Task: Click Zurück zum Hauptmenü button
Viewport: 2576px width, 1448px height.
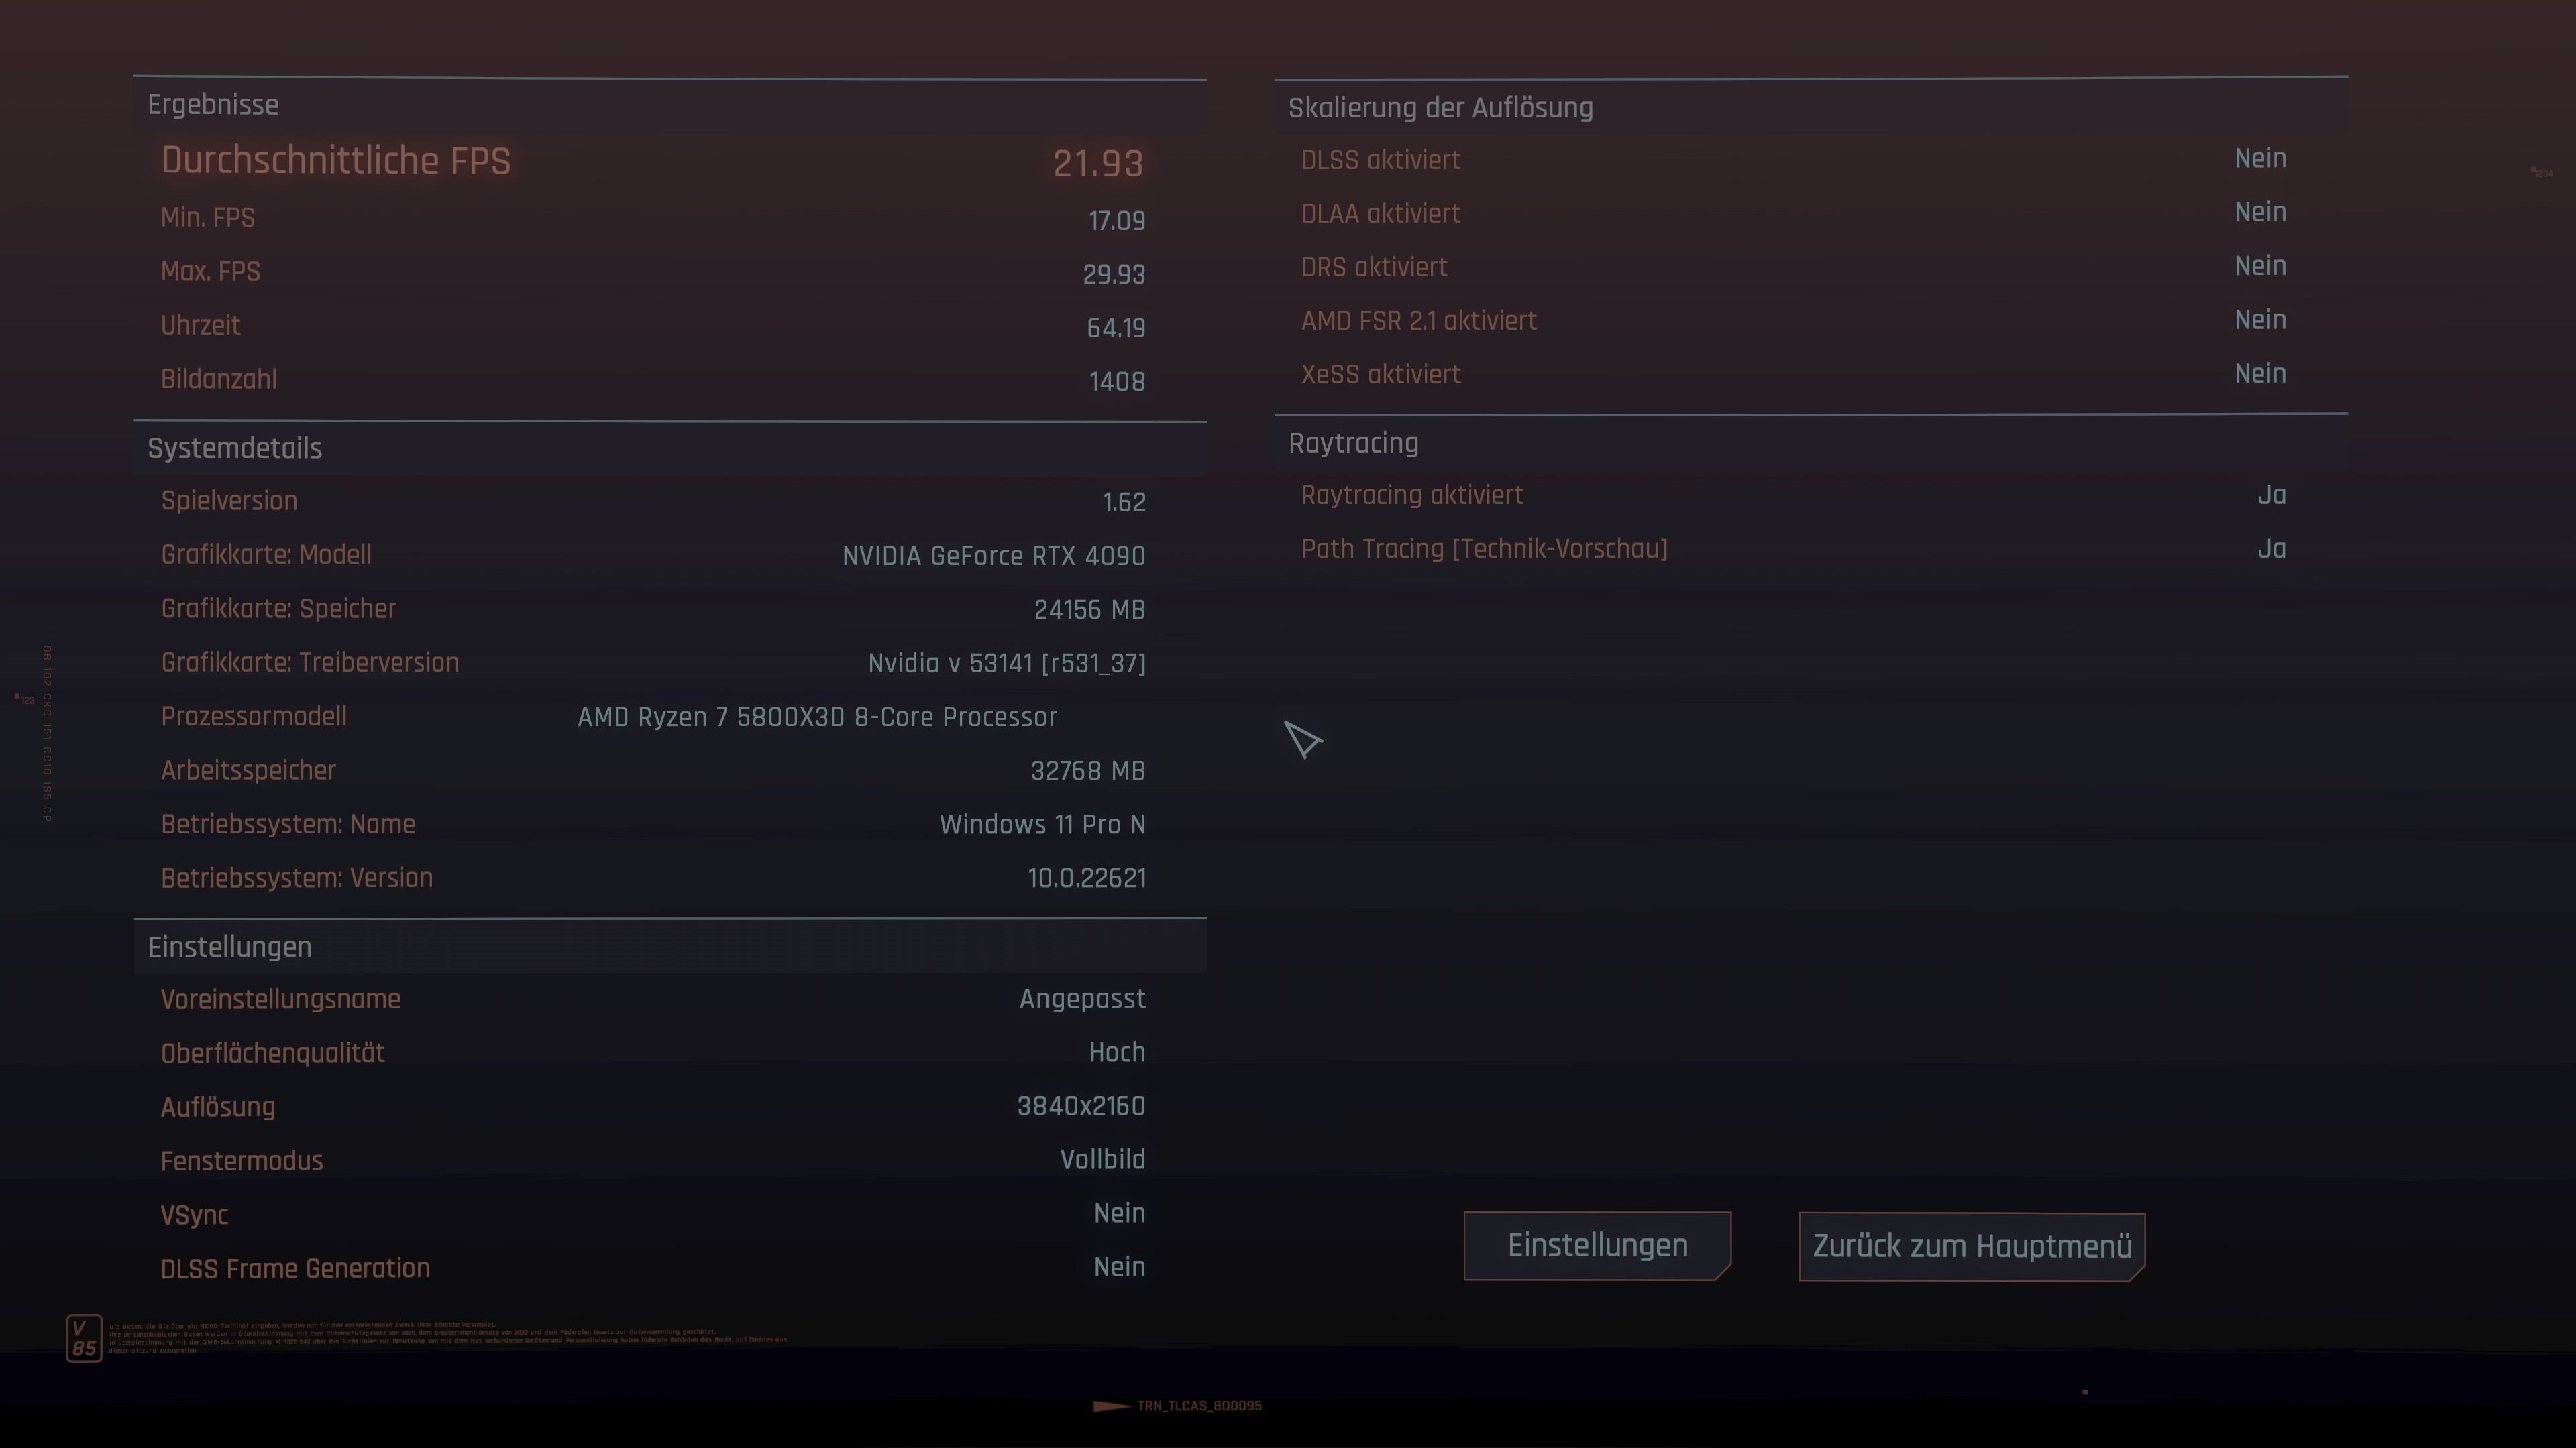Action: [x=1971, y=1246]
